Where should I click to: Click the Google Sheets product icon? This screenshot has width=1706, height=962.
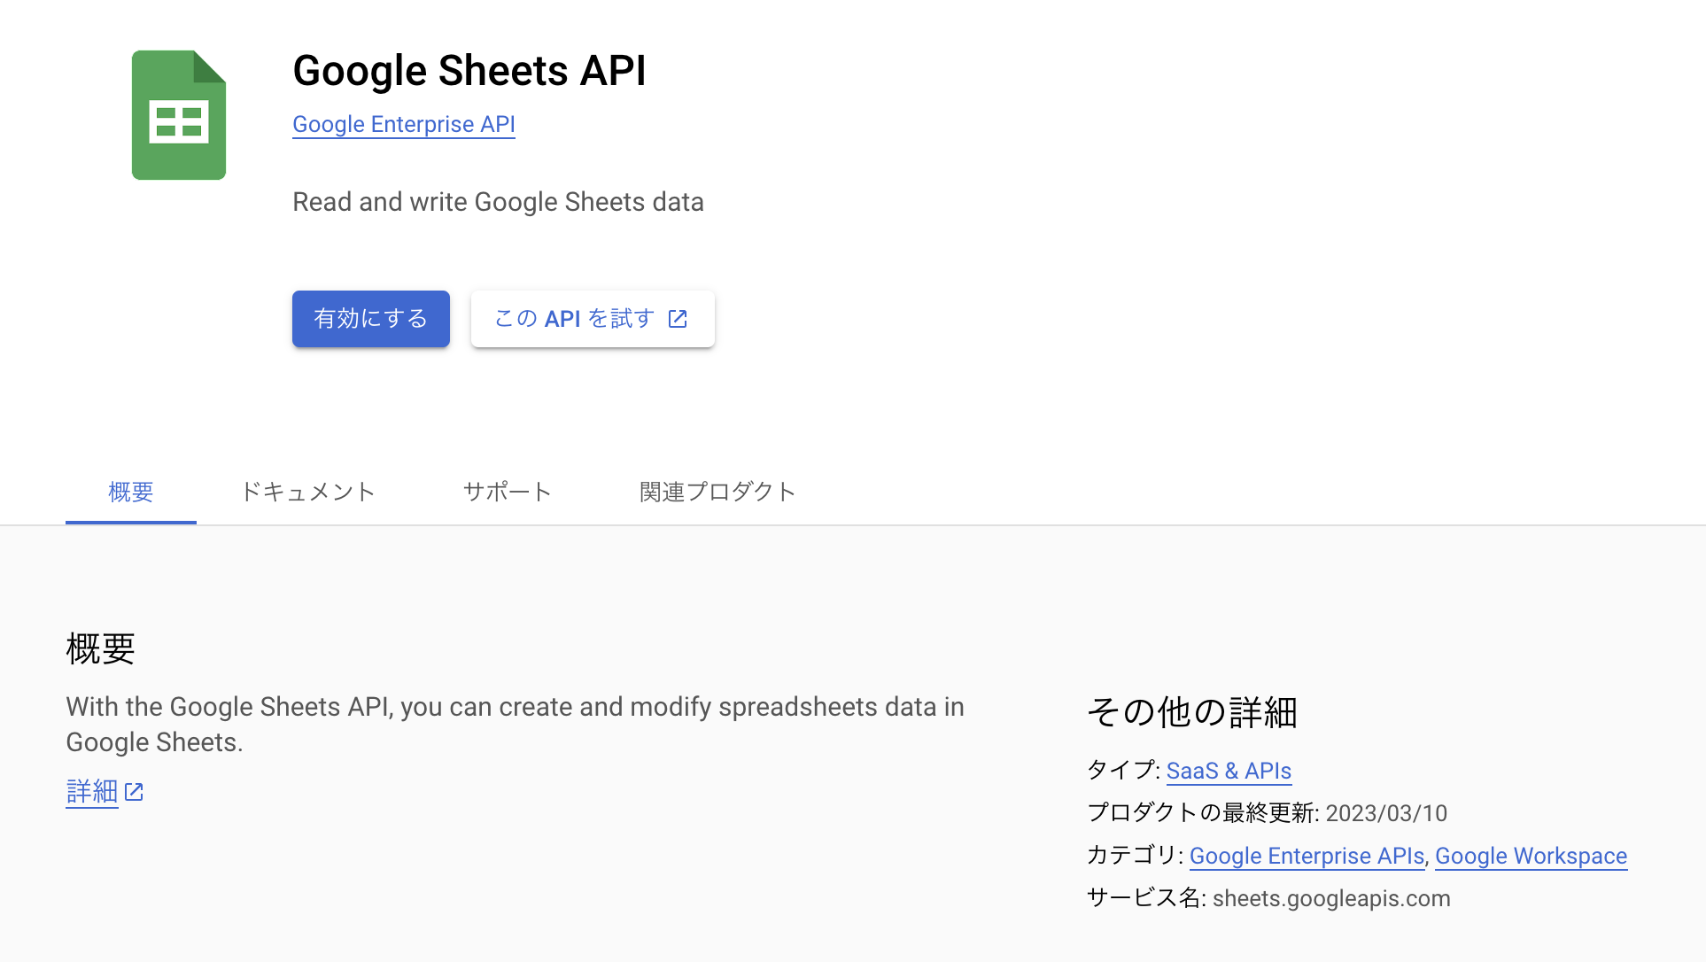coord(179,114)
